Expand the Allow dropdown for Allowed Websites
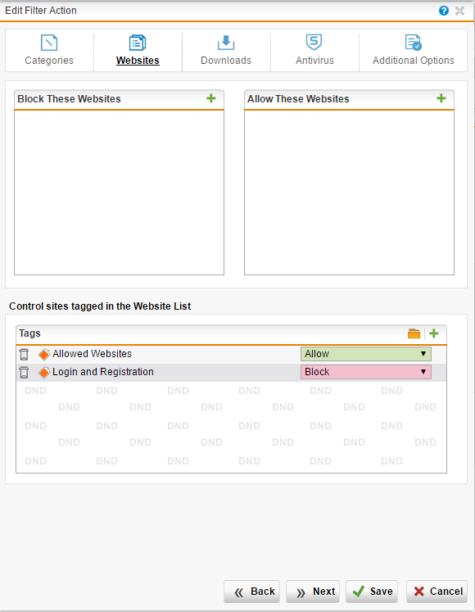The height and width of the screenshot is (612, 475). coord(366,354)
